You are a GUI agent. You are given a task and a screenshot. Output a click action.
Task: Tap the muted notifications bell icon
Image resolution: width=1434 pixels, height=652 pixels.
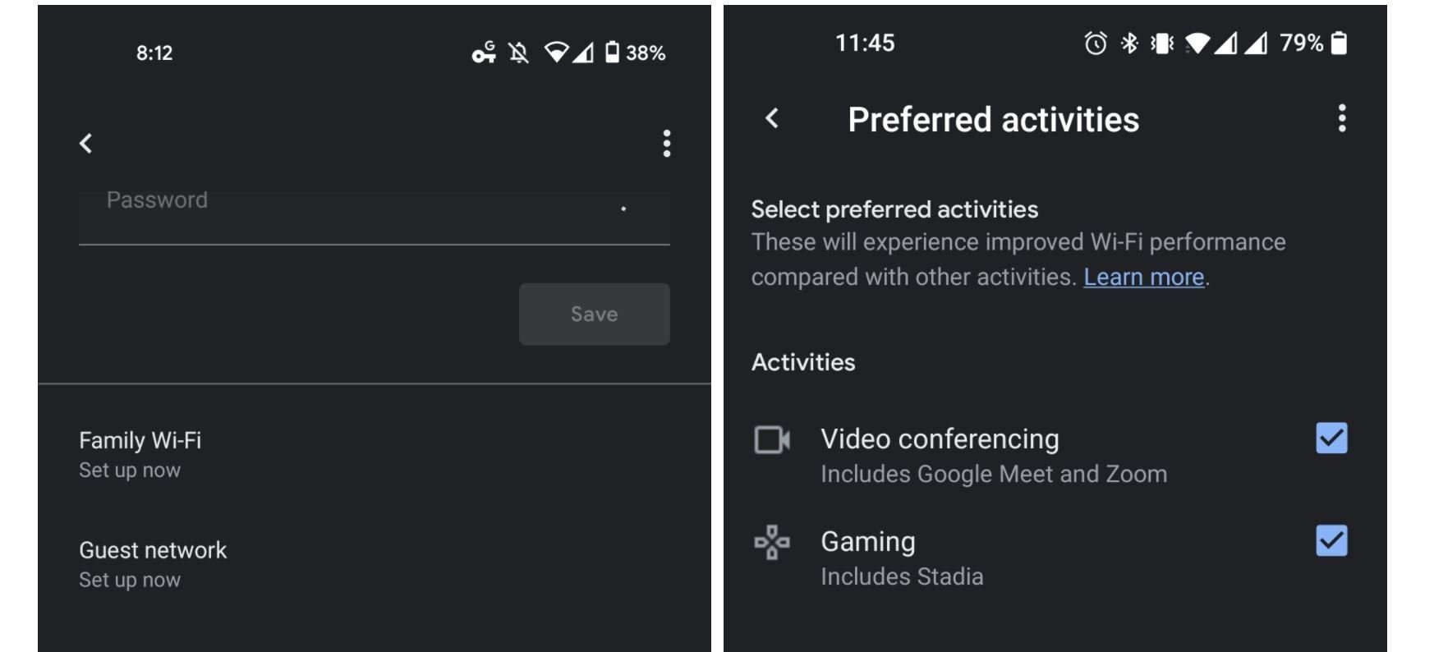[518, 53]
